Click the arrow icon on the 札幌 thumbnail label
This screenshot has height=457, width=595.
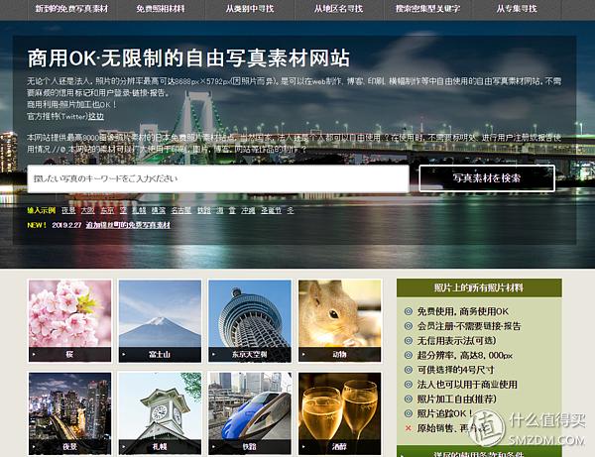pos(124,447)
